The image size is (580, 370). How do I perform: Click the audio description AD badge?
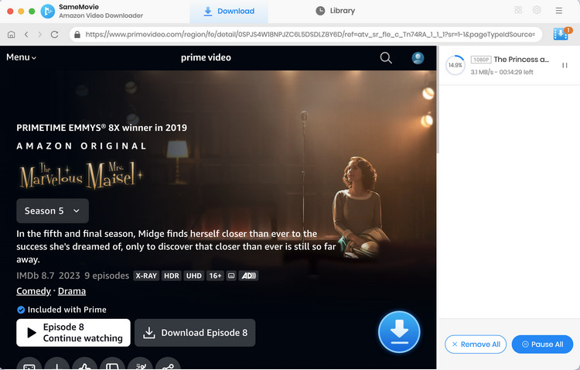(x=248, y=276)
